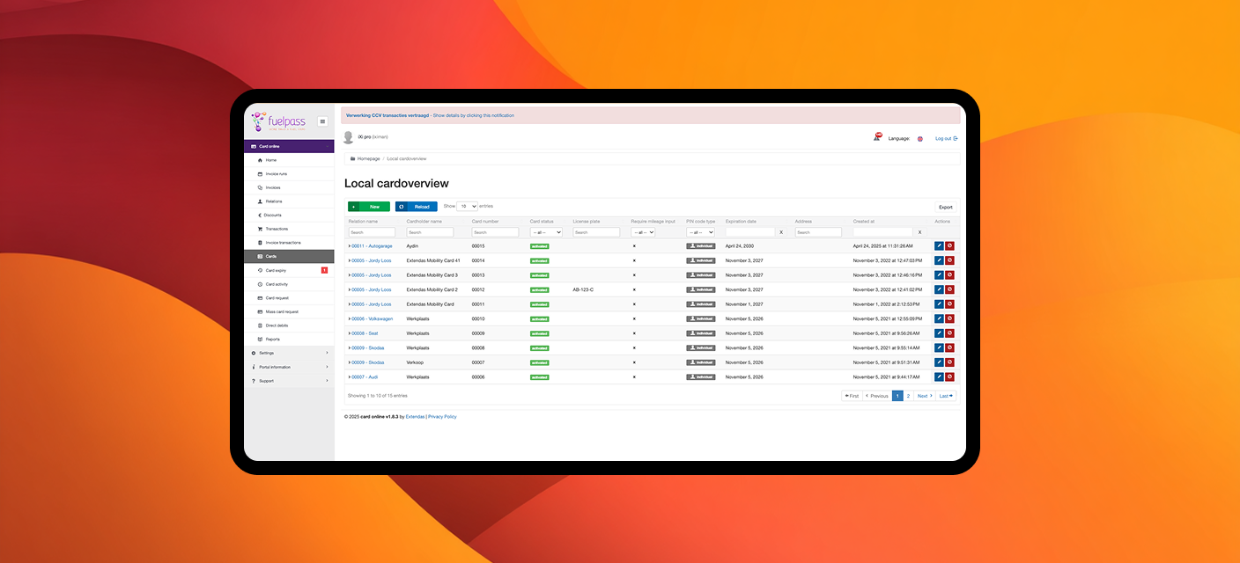1240x563 pixels.
Task: Clear the Expiration date filter X
Action: (781, 232)
